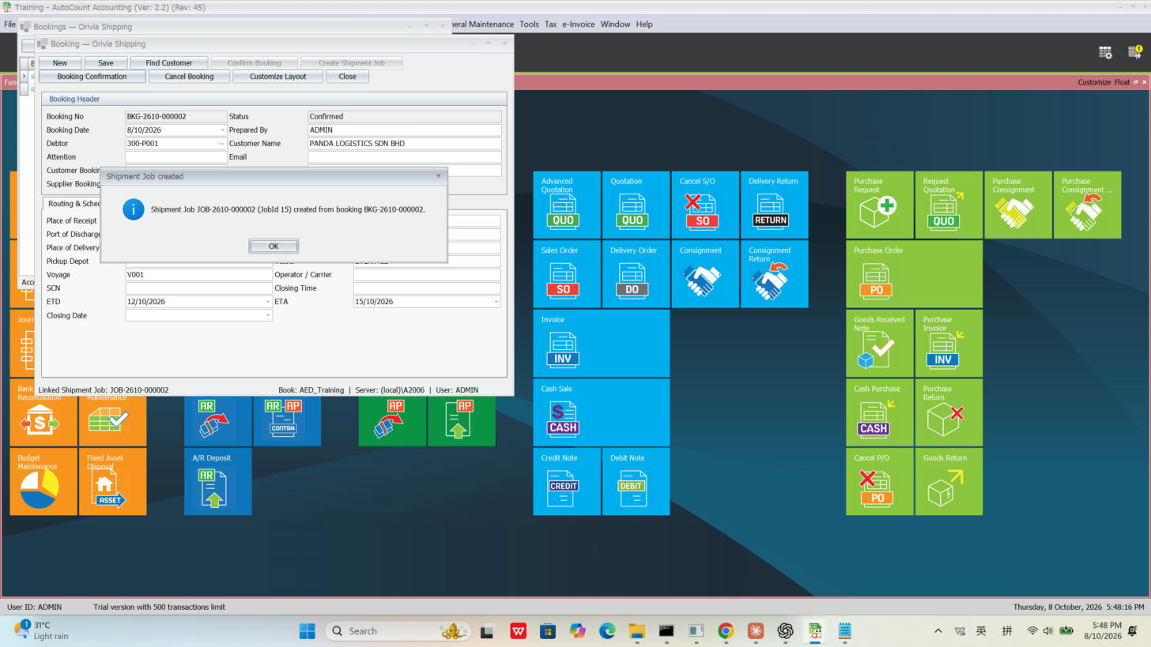Open the ETD date picker dropdown
Viewport: 1151px width, 647px height.
[268, 302]
